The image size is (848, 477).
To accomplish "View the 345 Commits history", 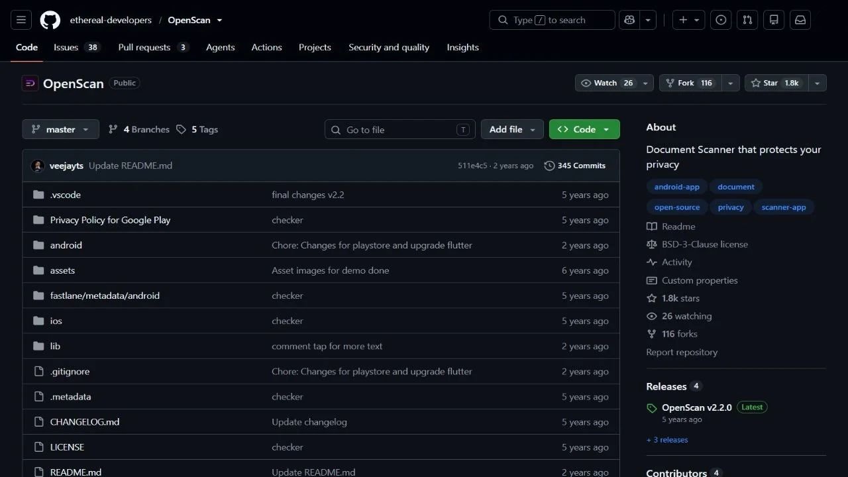I will click(575, 166).
